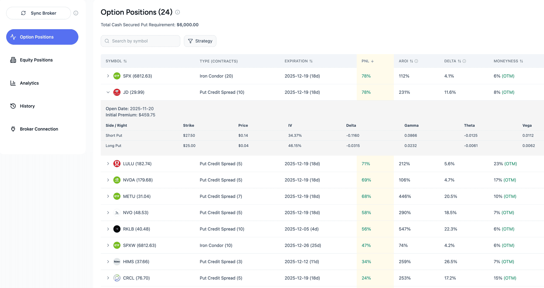The image size is (544, 288).
Task: Click the RKLB ticker logo
Action: click(x=117, y=229)
